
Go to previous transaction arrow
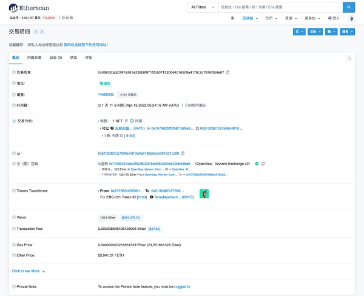tap(34, 32)
